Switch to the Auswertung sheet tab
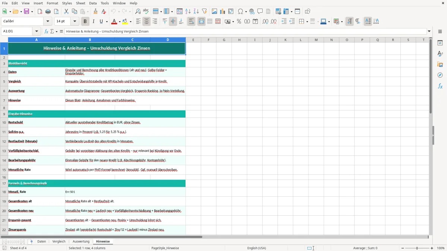Viewport: 447px width, 251px height. click(x=81, y=241)
